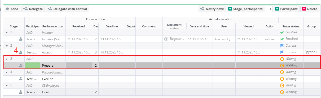321x98 pixels.
Task: Click the Managers Acc... stage label
Action: pyautogui.click(x=53, y=46)
